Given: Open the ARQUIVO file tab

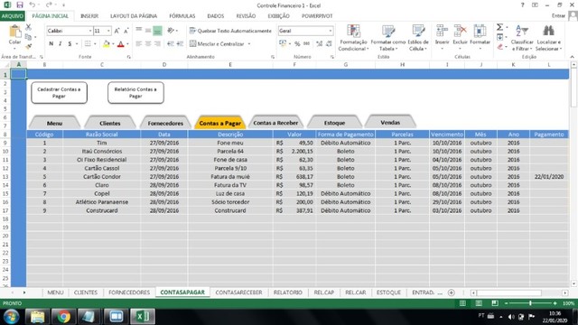Looking at the screenshot, I should pos(13,16).
